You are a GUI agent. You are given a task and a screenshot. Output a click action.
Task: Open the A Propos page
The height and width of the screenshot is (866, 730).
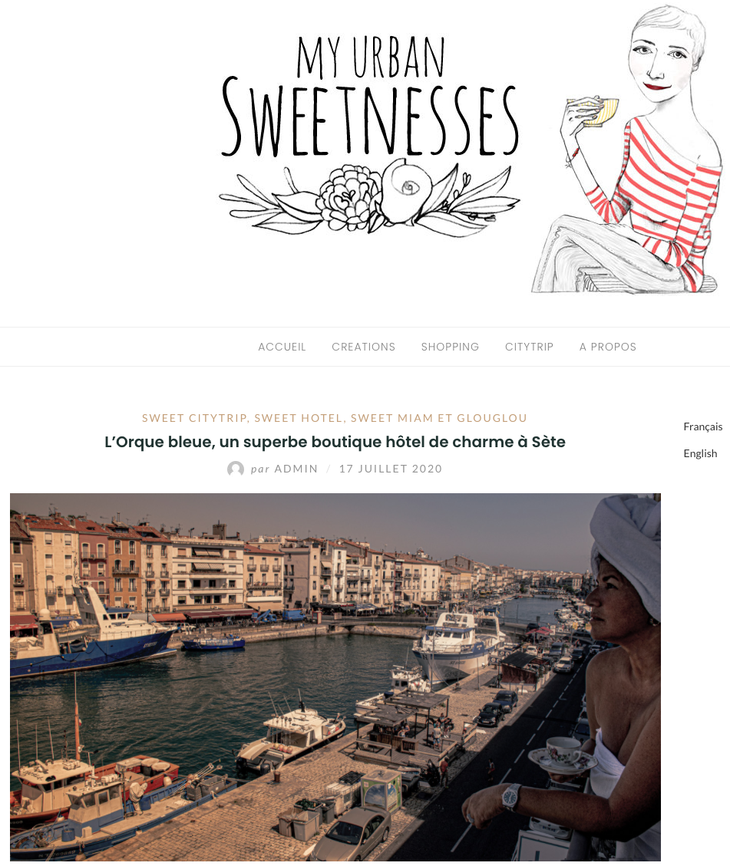click(x=608, y=347)
